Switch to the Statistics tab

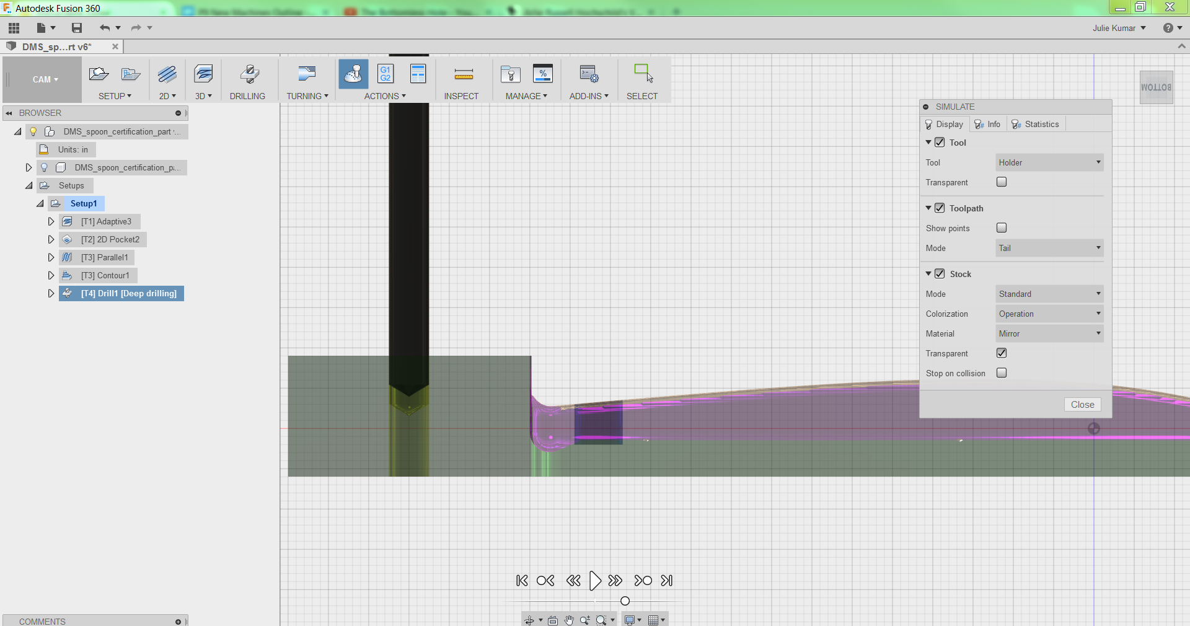(1036, 124)
